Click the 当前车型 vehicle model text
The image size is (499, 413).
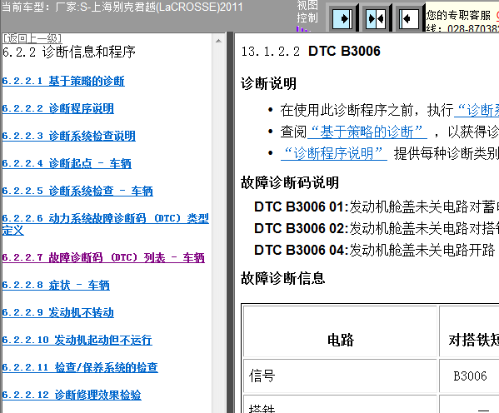point(122,7)
